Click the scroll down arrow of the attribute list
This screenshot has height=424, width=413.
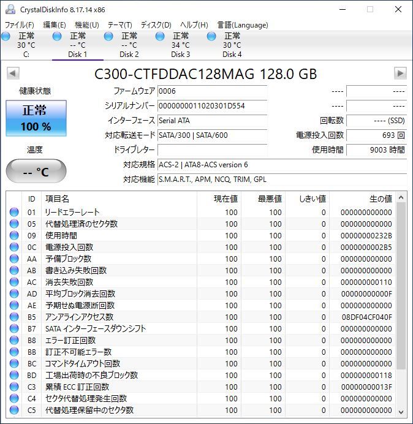pyautogui.click(x=401, y=412)
